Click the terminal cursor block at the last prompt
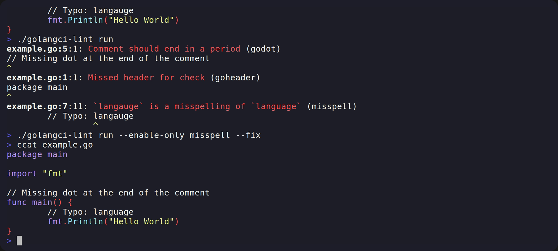Viewport: 558px width, 251px height. (19, 241)
